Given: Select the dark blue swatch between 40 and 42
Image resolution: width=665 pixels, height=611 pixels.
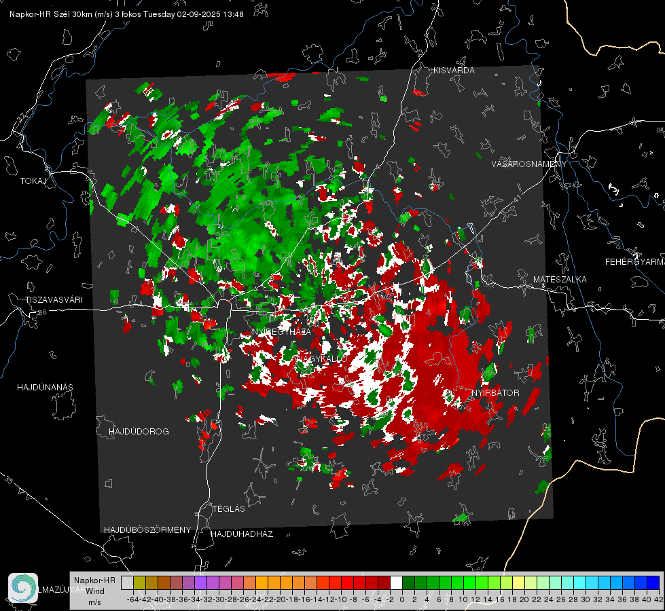Looking at the screenshot, I should coord(653,582).
